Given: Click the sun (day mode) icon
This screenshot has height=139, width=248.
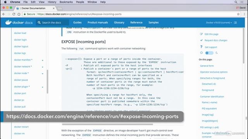Looking at the screenshot, I should pos(201,53).
